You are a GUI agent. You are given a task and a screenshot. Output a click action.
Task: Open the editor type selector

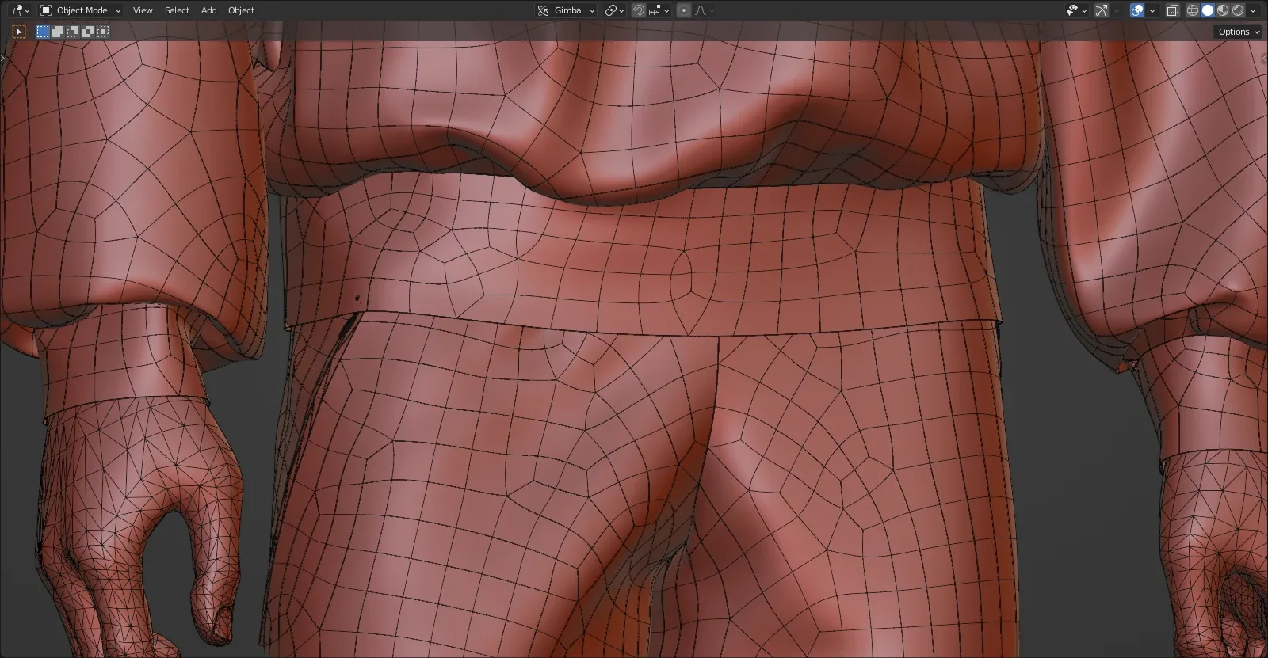(20, 10)
